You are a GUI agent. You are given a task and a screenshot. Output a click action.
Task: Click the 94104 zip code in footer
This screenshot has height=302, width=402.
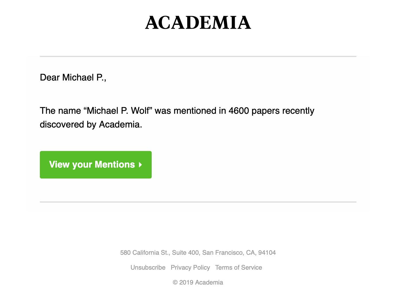pos(267,252)
